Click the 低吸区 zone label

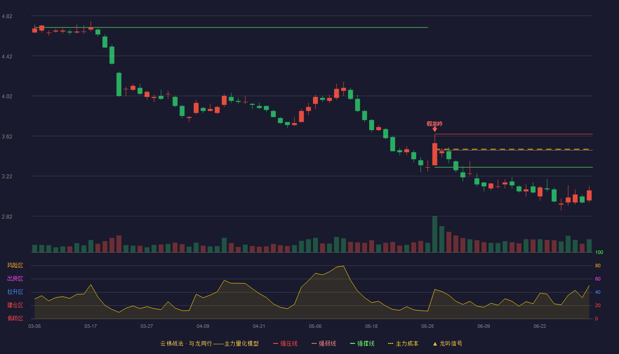point(15,318)
